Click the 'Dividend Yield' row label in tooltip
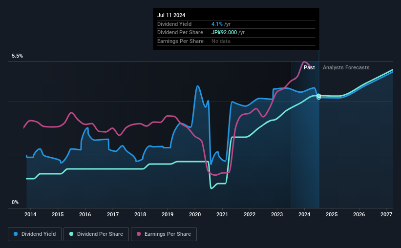Screen dimensions: 401x248 tap(174, 24)
